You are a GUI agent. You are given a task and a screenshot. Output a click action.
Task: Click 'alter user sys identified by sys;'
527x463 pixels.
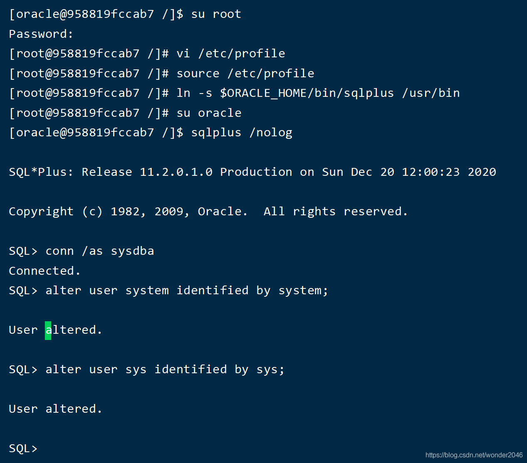[165, 369]
